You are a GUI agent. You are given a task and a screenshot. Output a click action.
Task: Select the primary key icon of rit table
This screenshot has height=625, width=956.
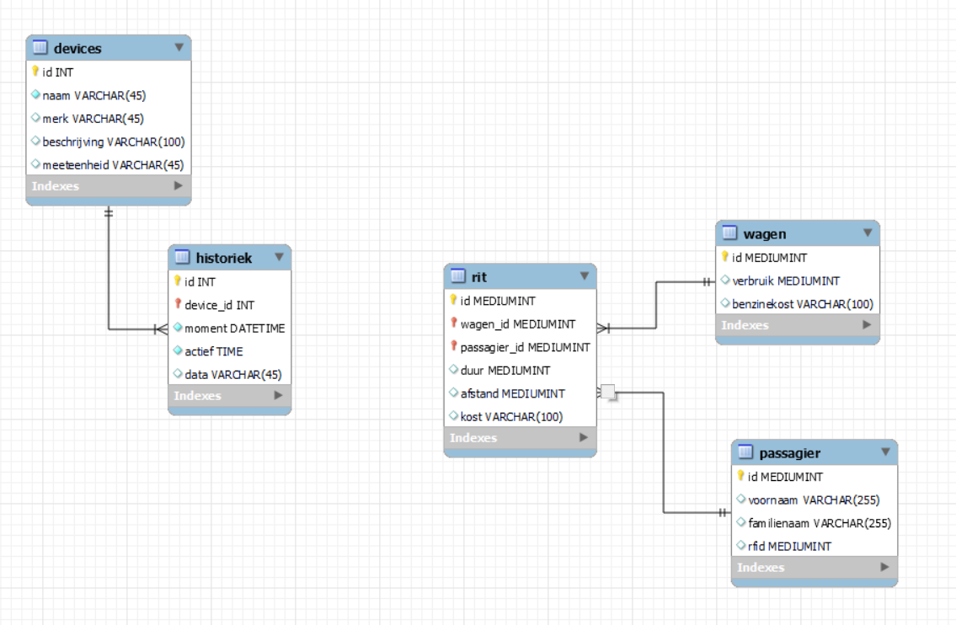[455, 300]
